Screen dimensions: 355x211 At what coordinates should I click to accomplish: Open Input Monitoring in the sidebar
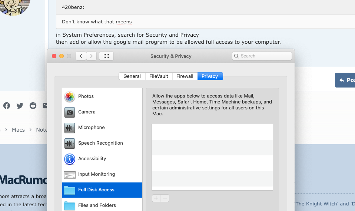point(96,174)
